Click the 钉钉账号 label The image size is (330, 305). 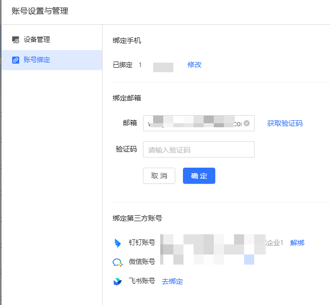coord(142,243)
